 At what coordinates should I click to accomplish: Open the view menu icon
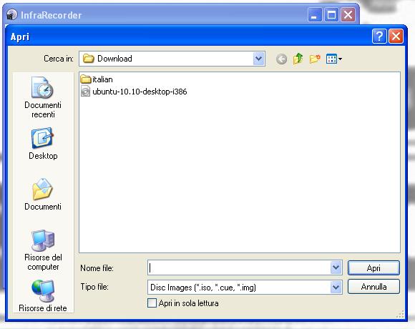333,59
